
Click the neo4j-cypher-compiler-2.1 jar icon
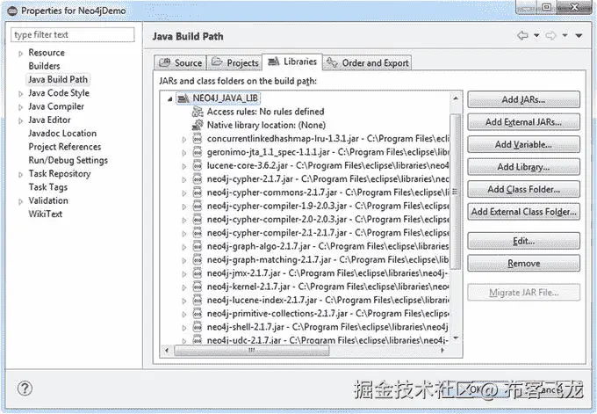[x=198, y=233]
